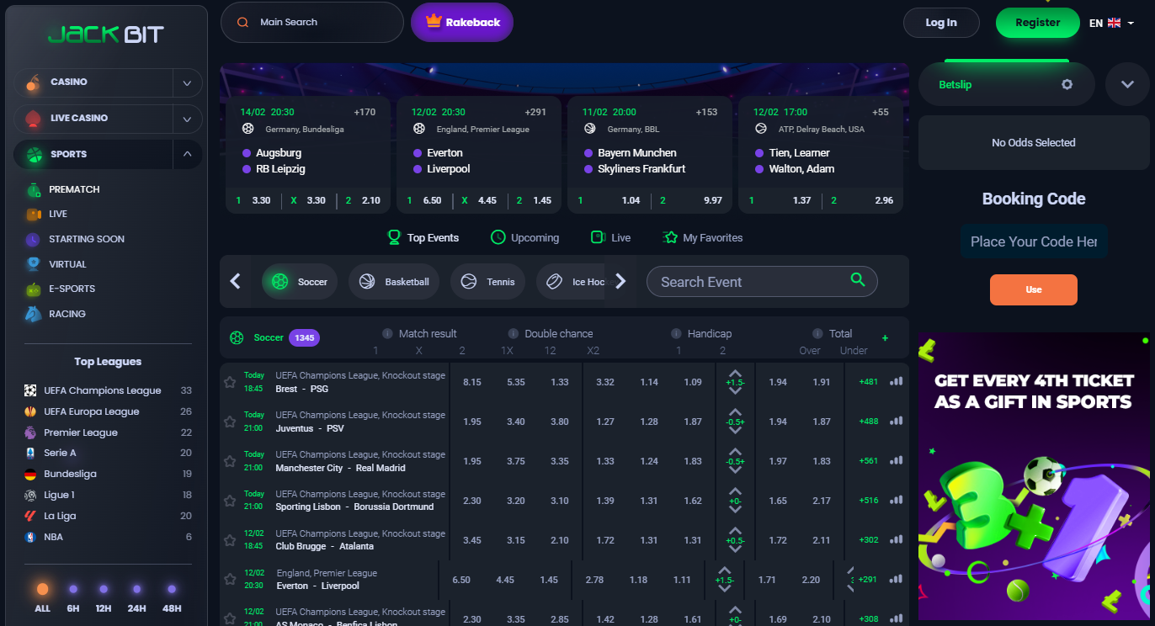Favorite the Juventus - PSV match

click(229, 421)
